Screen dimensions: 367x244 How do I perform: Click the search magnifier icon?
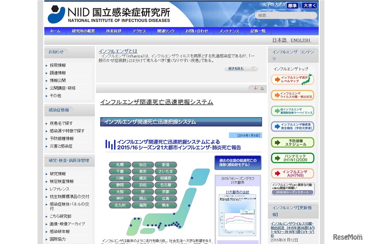tap(312, 15)
